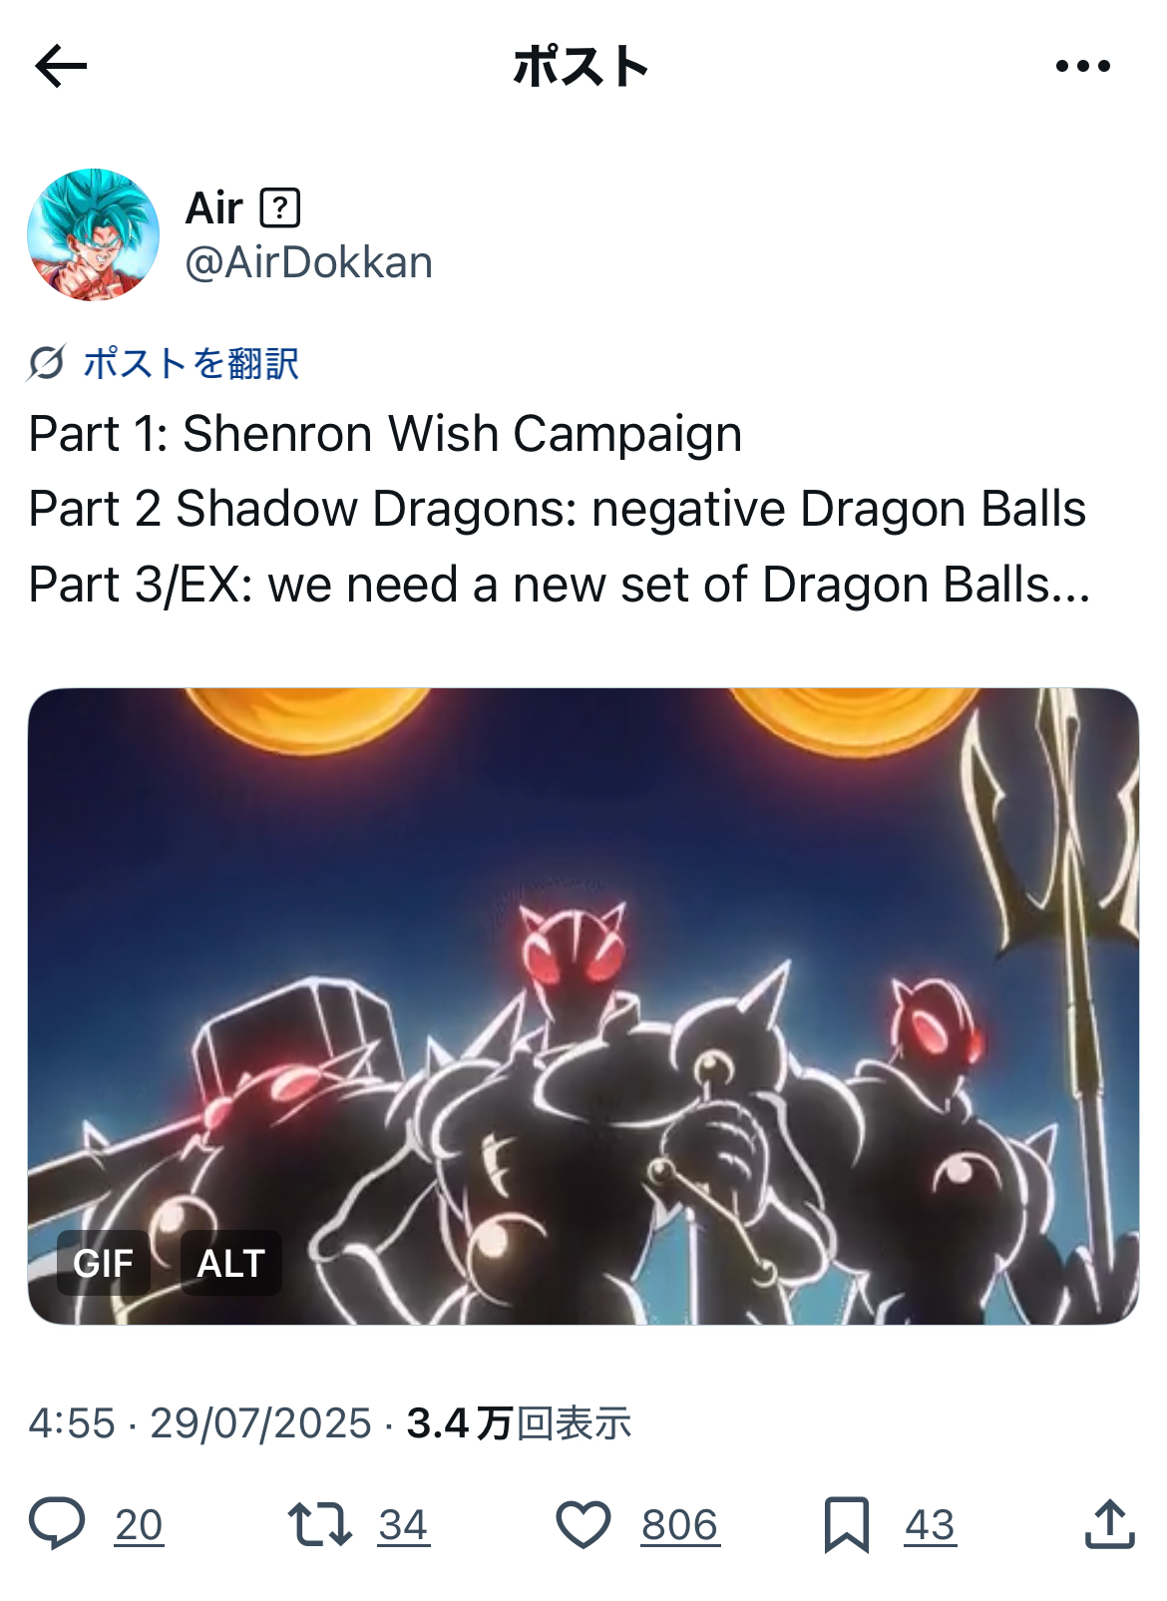View the 43 bookmarks count

[930, 1525]
